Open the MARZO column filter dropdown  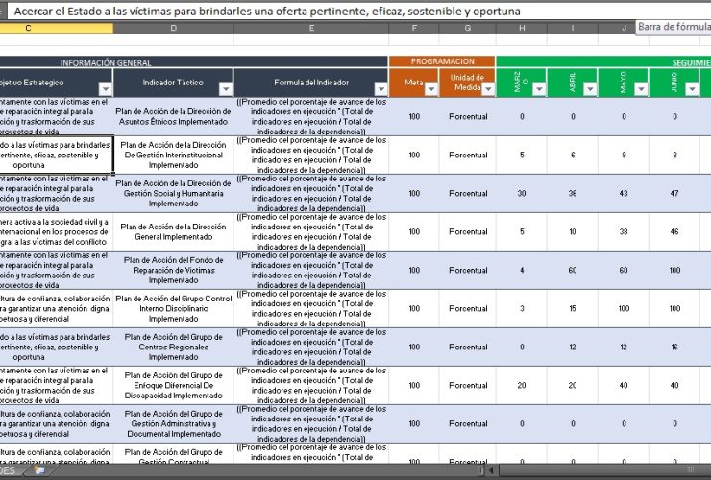(x=539, y=89)
